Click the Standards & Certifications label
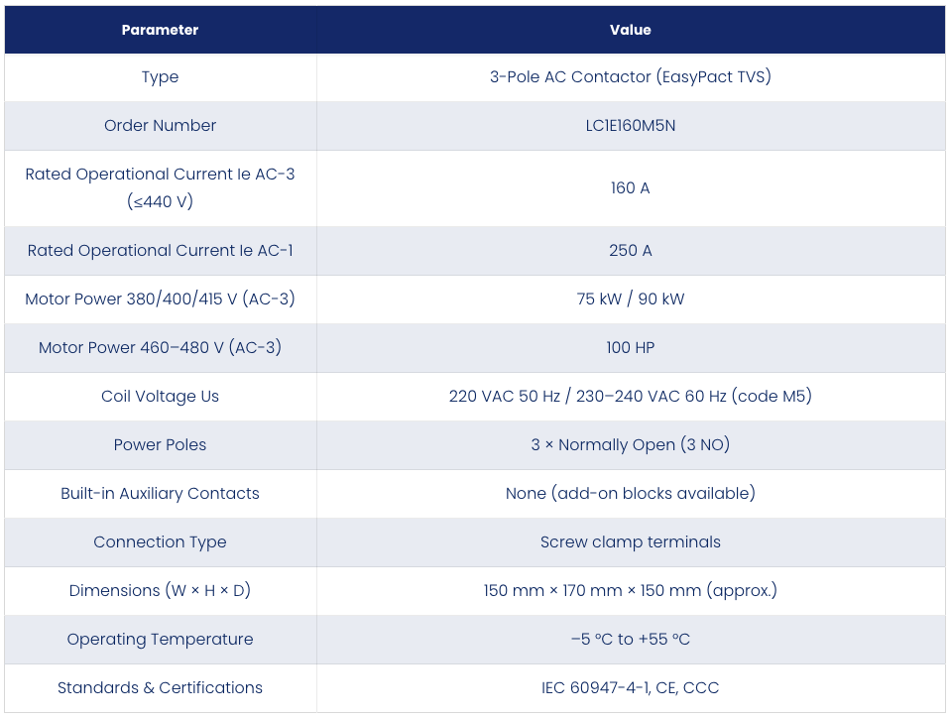Screen dimensions: 950x719 [x=160, y=687]
